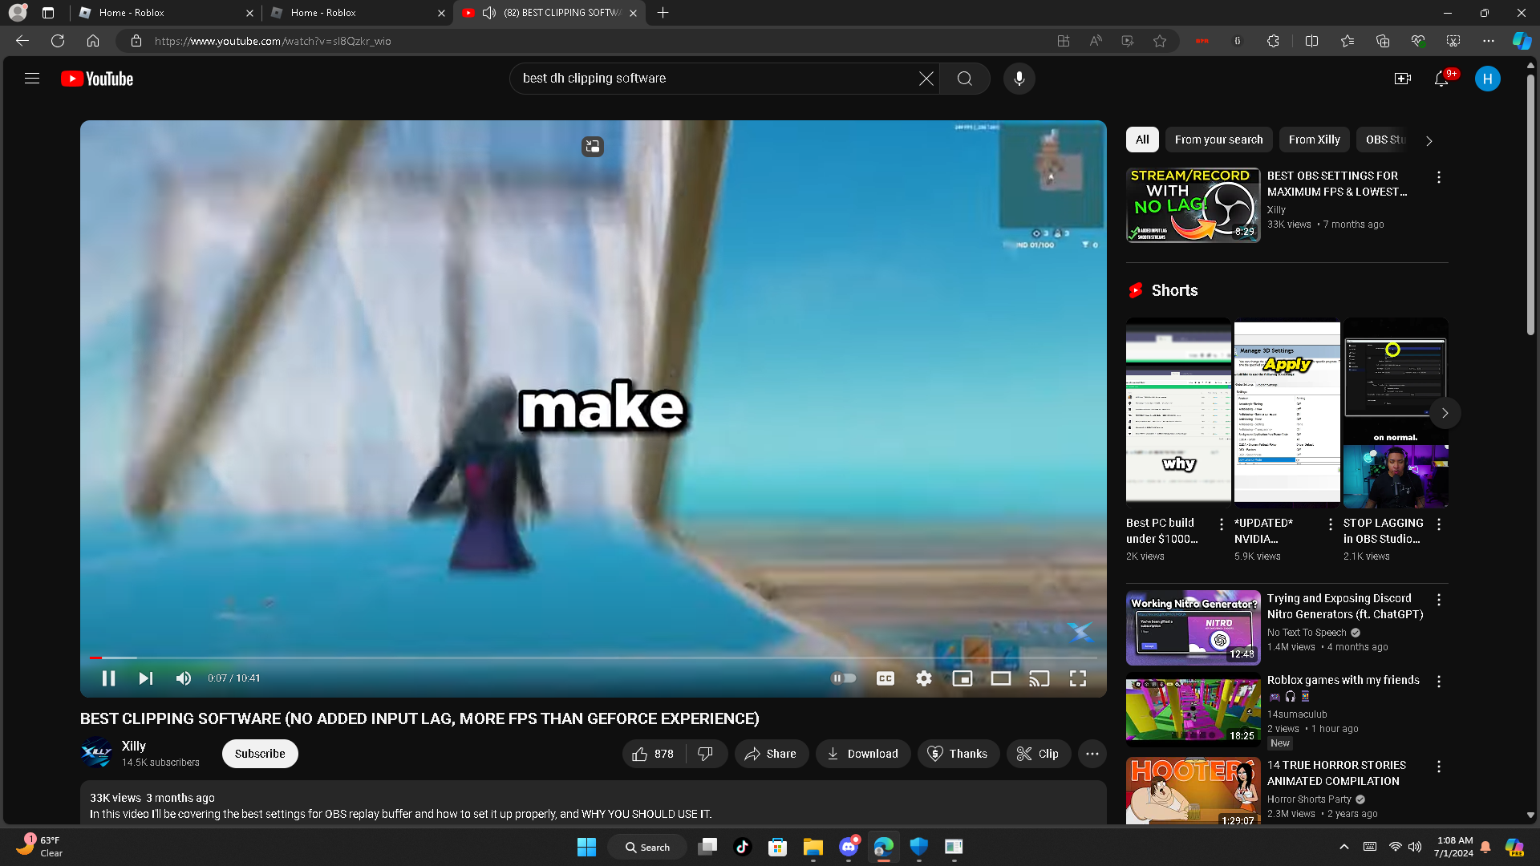Open the Create video menu
Screen dimensions: 1540x866
click(x=1403, y=79)
